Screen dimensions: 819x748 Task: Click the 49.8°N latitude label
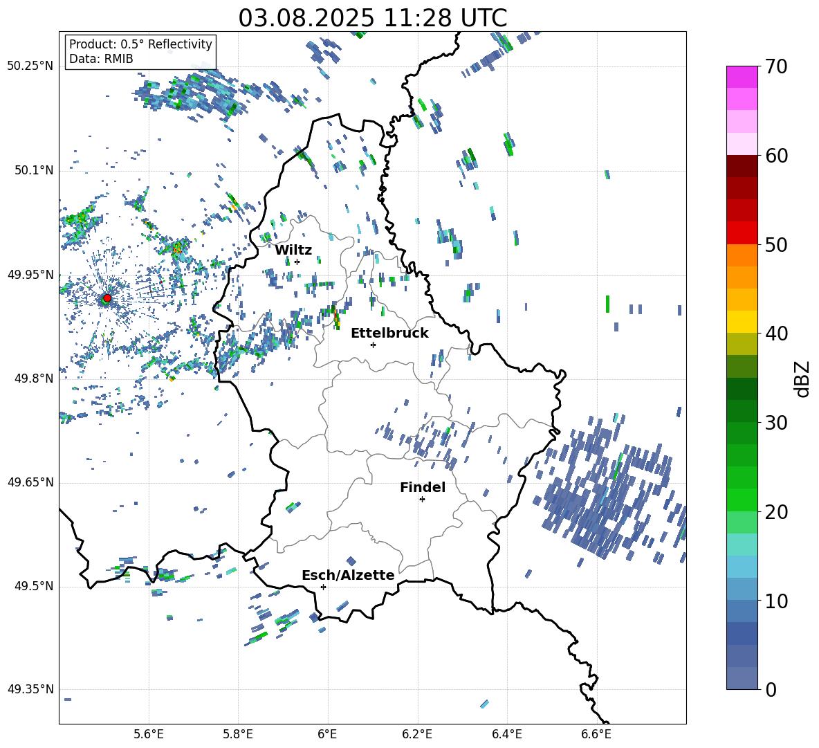pos(33,378)
